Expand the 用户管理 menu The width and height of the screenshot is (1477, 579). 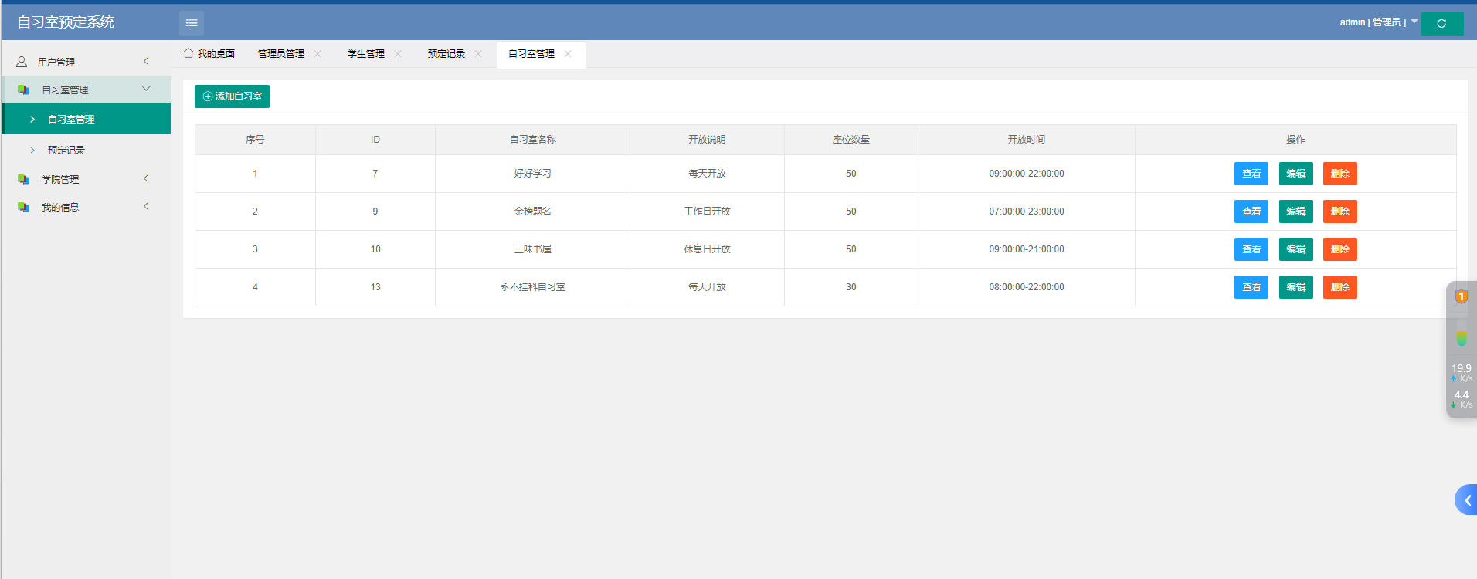86,62
